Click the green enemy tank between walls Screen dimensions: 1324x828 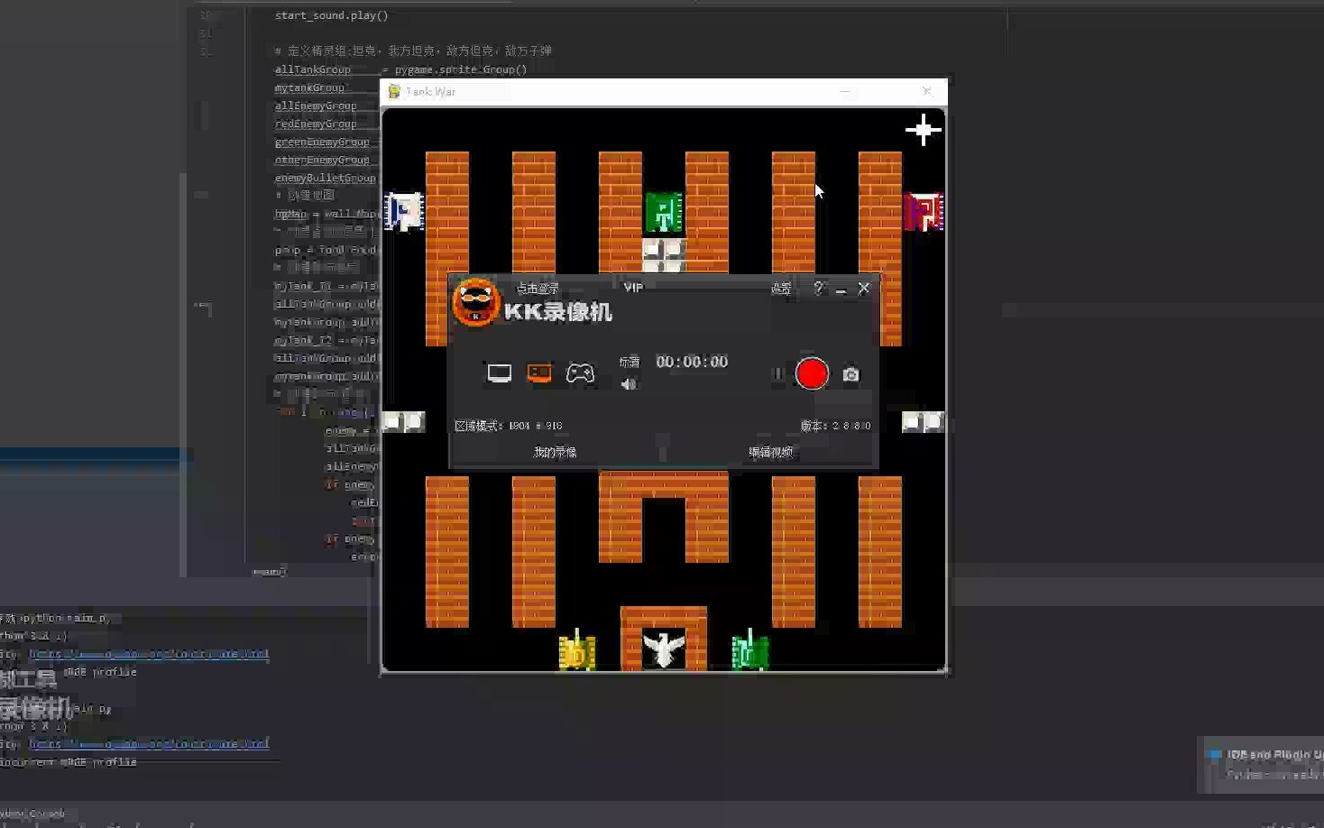664,213
